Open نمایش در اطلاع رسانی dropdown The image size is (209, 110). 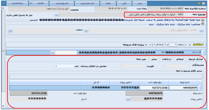point(67,66)
